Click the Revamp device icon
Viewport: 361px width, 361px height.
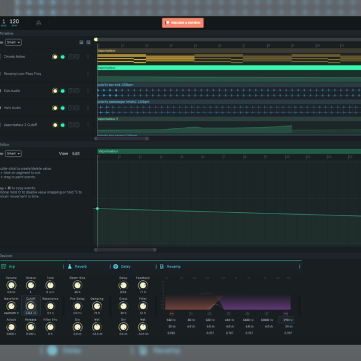pyautogui.click(x=162, y=267)
